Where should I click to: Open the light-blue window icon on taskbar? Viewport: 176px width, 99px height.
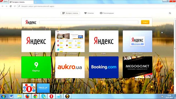click(59, 96)
